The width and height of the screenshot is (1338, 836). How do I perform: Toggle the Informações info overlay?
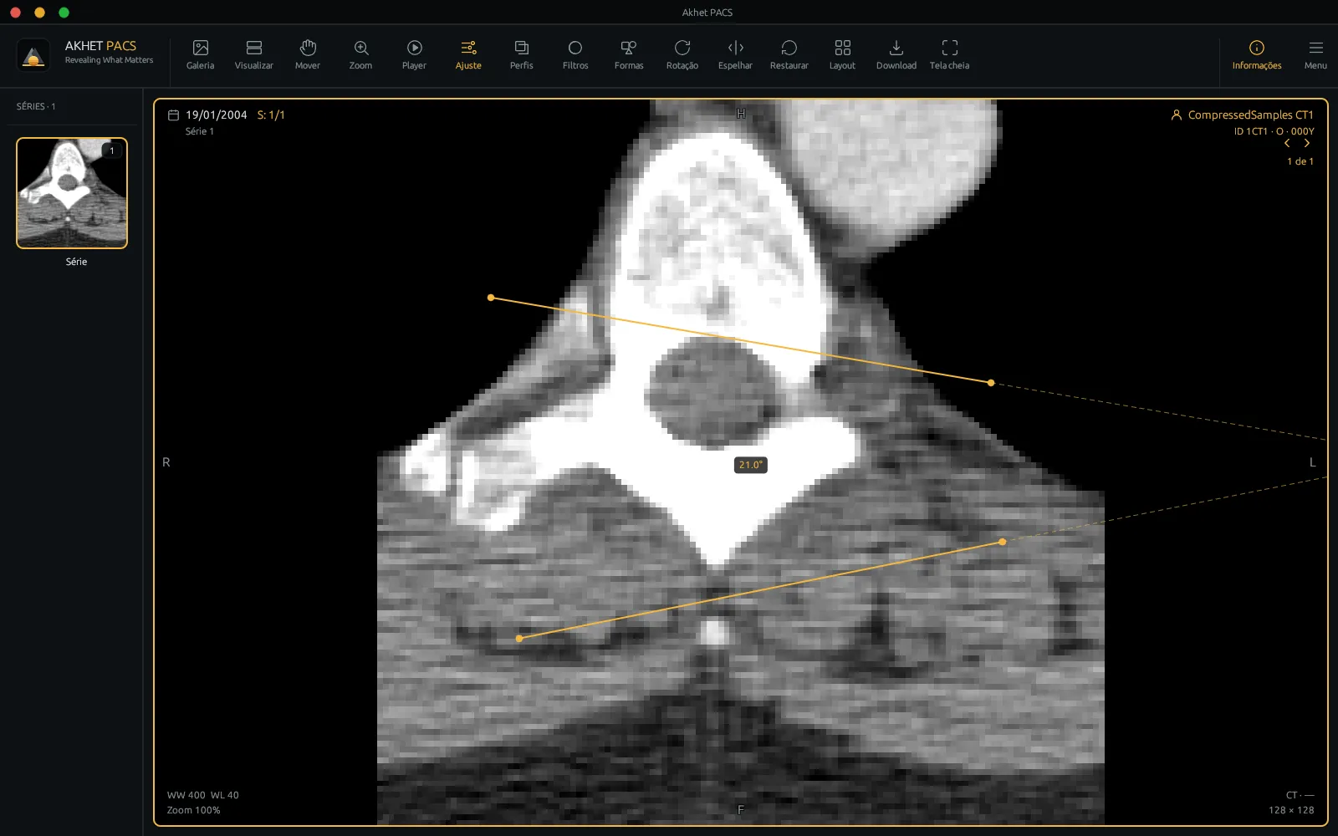(1256, 55)
